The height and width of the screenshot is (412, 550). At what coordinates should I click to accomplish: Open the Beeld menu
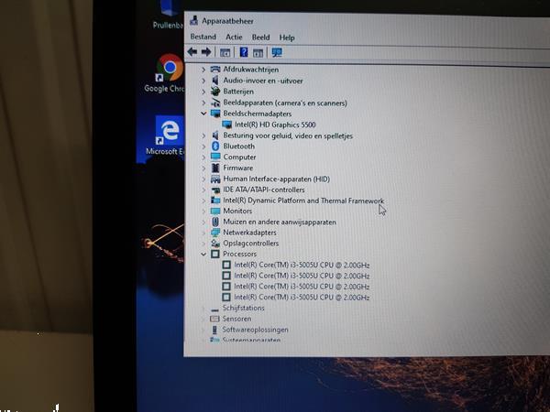[x=260, y=38]
